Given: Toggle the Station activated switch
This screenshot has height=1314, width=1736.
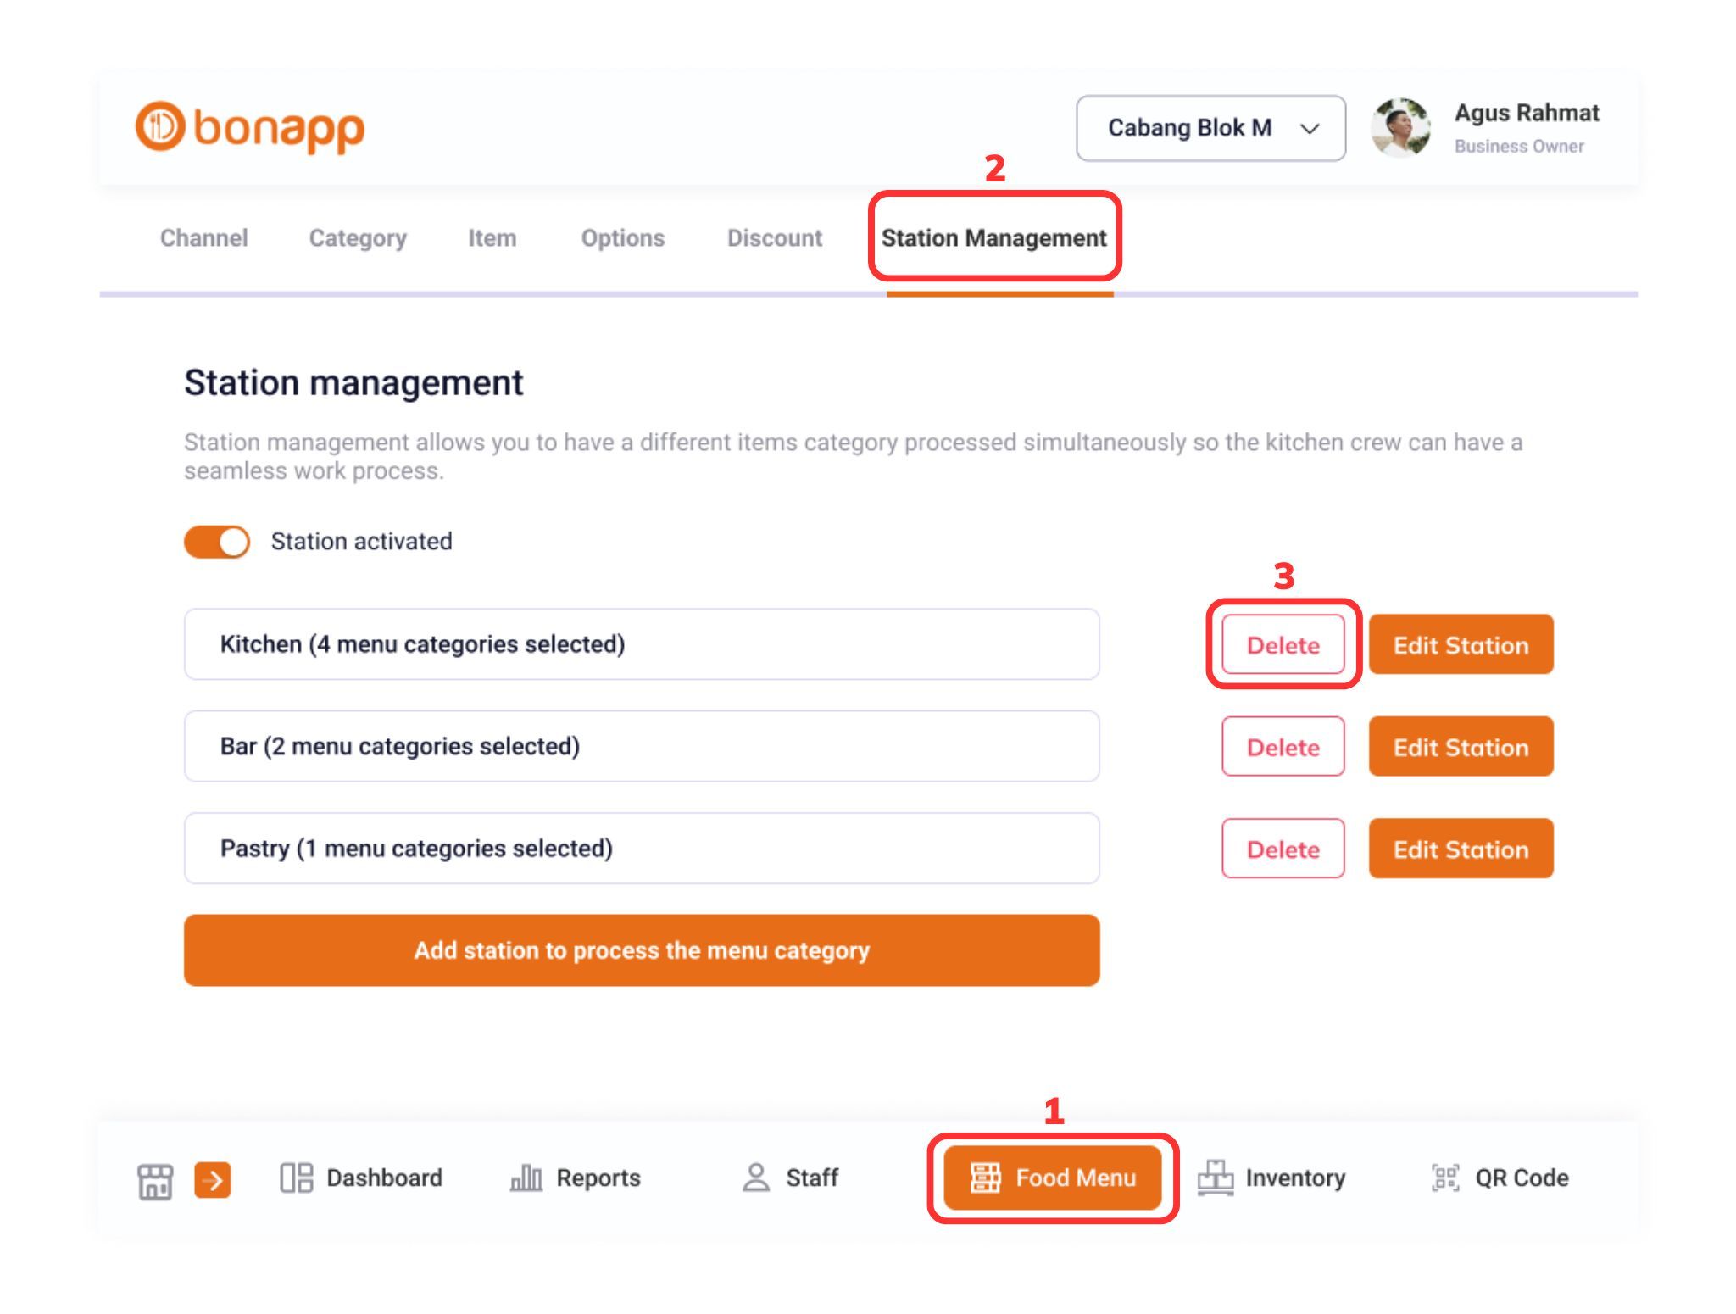Looking at the screenshot, I should [217, 542].
